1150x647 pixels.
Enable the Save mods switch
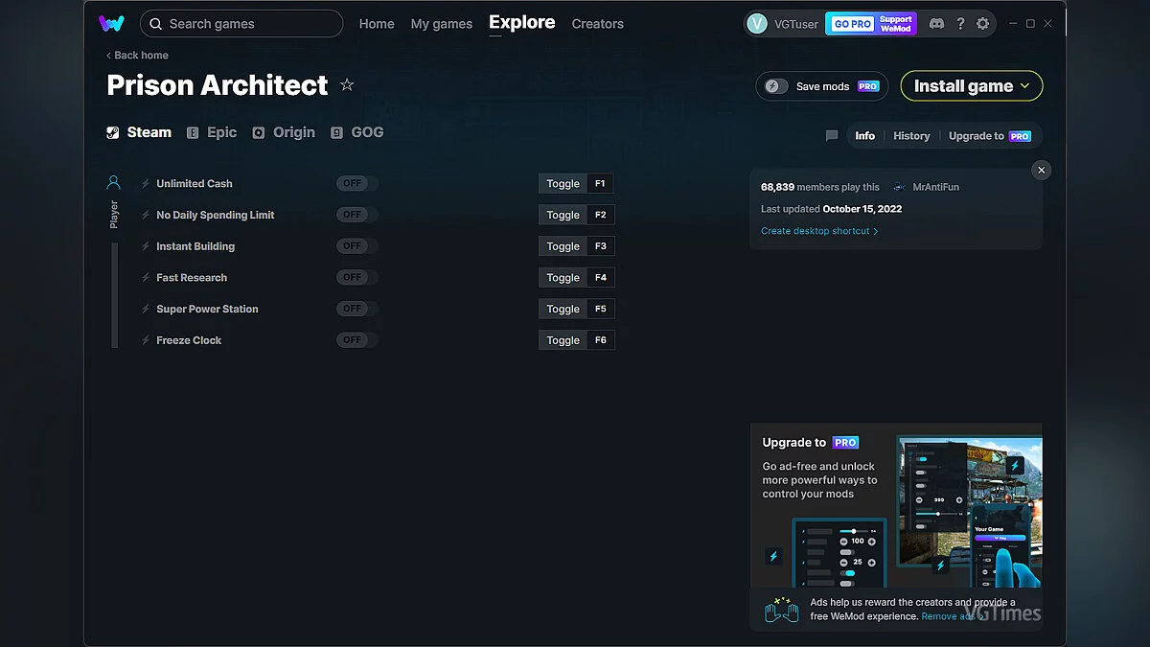pyautogui.click(x=776, y=86)
